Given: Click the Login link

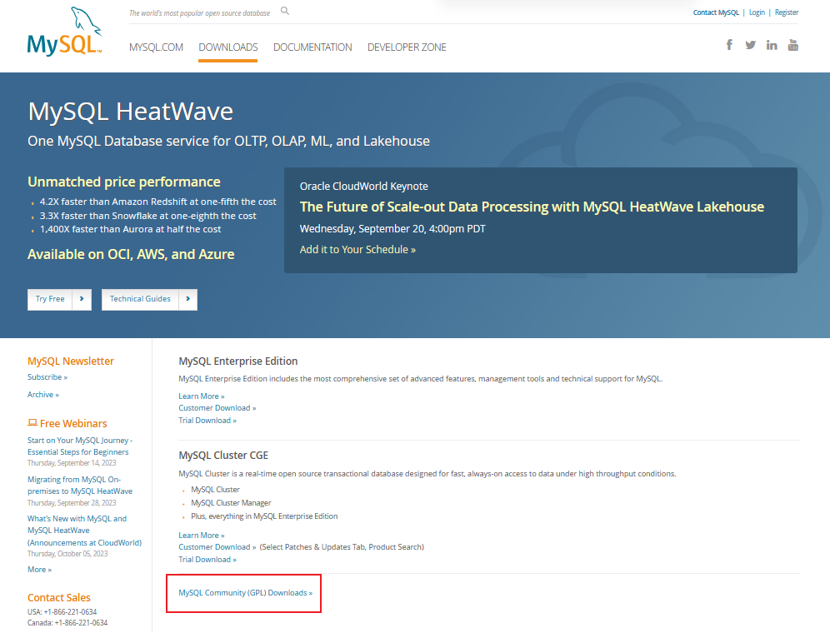Looking at the screenshot, I should coord(757,12).
